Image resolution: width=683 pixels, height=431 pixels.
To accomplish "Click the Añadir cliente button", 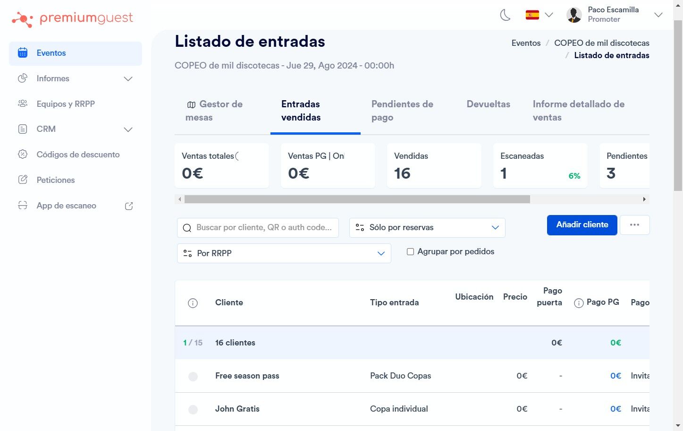I will (x=582, y=225).
